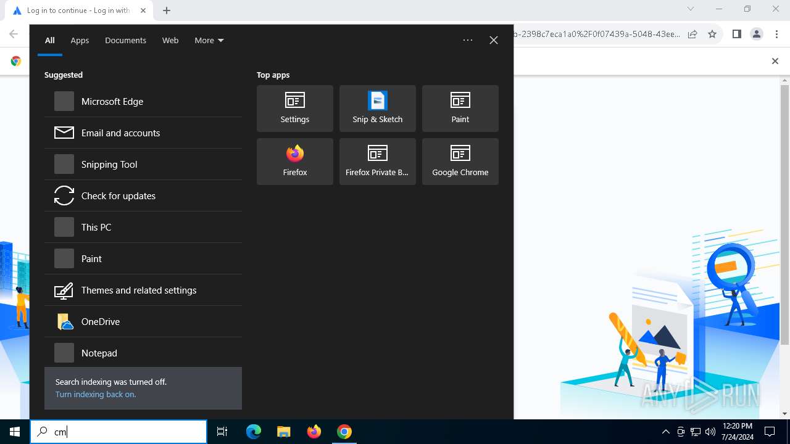Viewport: 790px width, 444px height.
Task: Open Snip & Sketch tile
Action: (378, 109)
